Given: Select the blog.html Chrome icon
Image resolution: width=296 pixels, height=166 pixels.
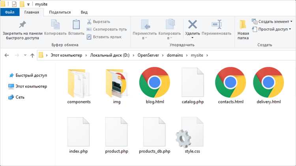Looking at the screenshot, I should 155,82.
